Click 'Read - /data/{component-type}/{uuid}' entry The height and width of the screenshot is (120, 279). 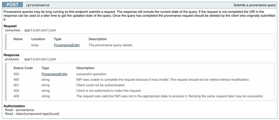tap(32, 114)
